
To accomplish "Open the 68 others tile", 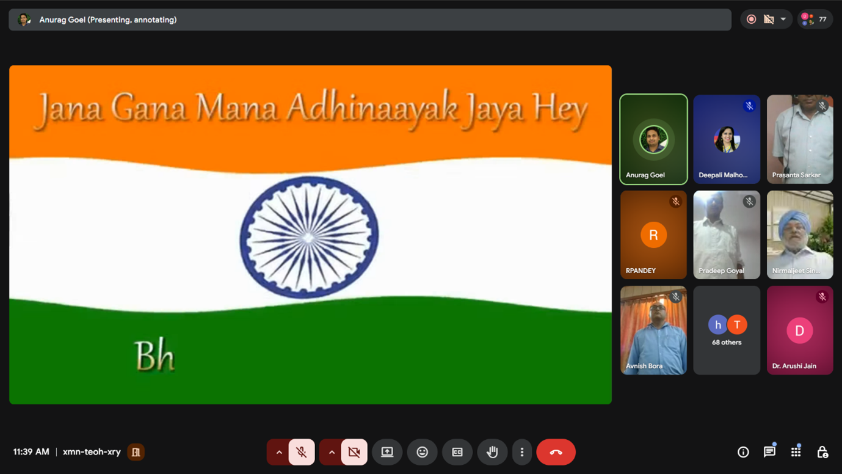I will (x=727, y=330).
